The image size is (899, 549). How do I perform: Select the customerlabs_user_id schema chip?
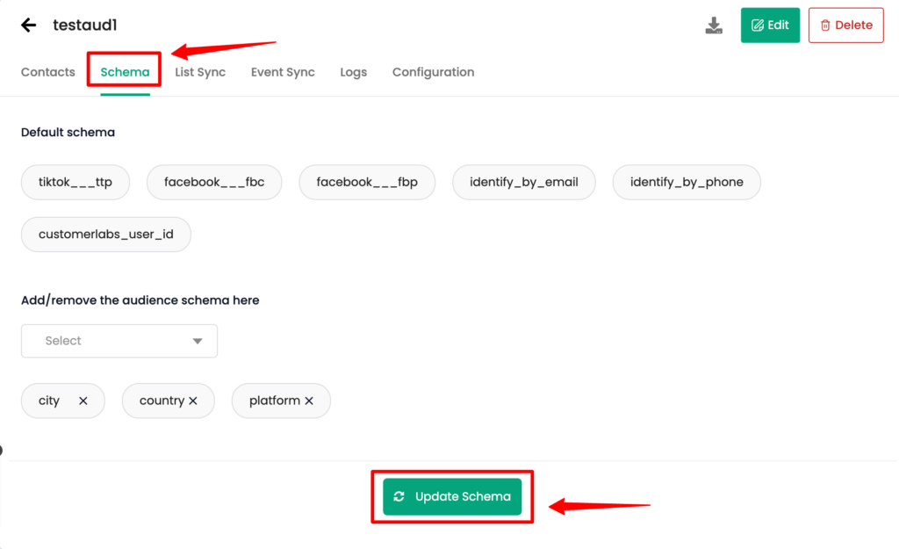click(x=105, y=235)
